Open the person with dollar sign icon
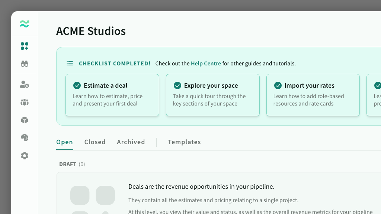 click(25, 84)
